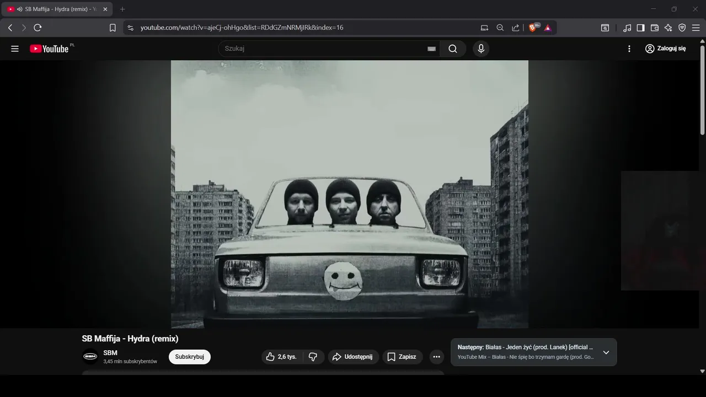Viewport: 706px width, 397px height.
Task: Click 3,45 mln subskrybentów text
Action: point(130,362)
